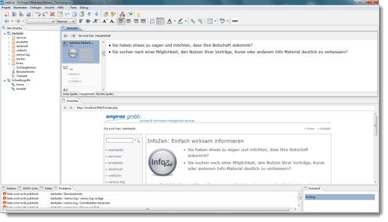This screenshot has width=388, height=222.
Task: Toggle subscript A icon
Action: [112, 21]
